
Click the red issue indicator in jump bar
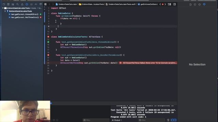point(163,4)
